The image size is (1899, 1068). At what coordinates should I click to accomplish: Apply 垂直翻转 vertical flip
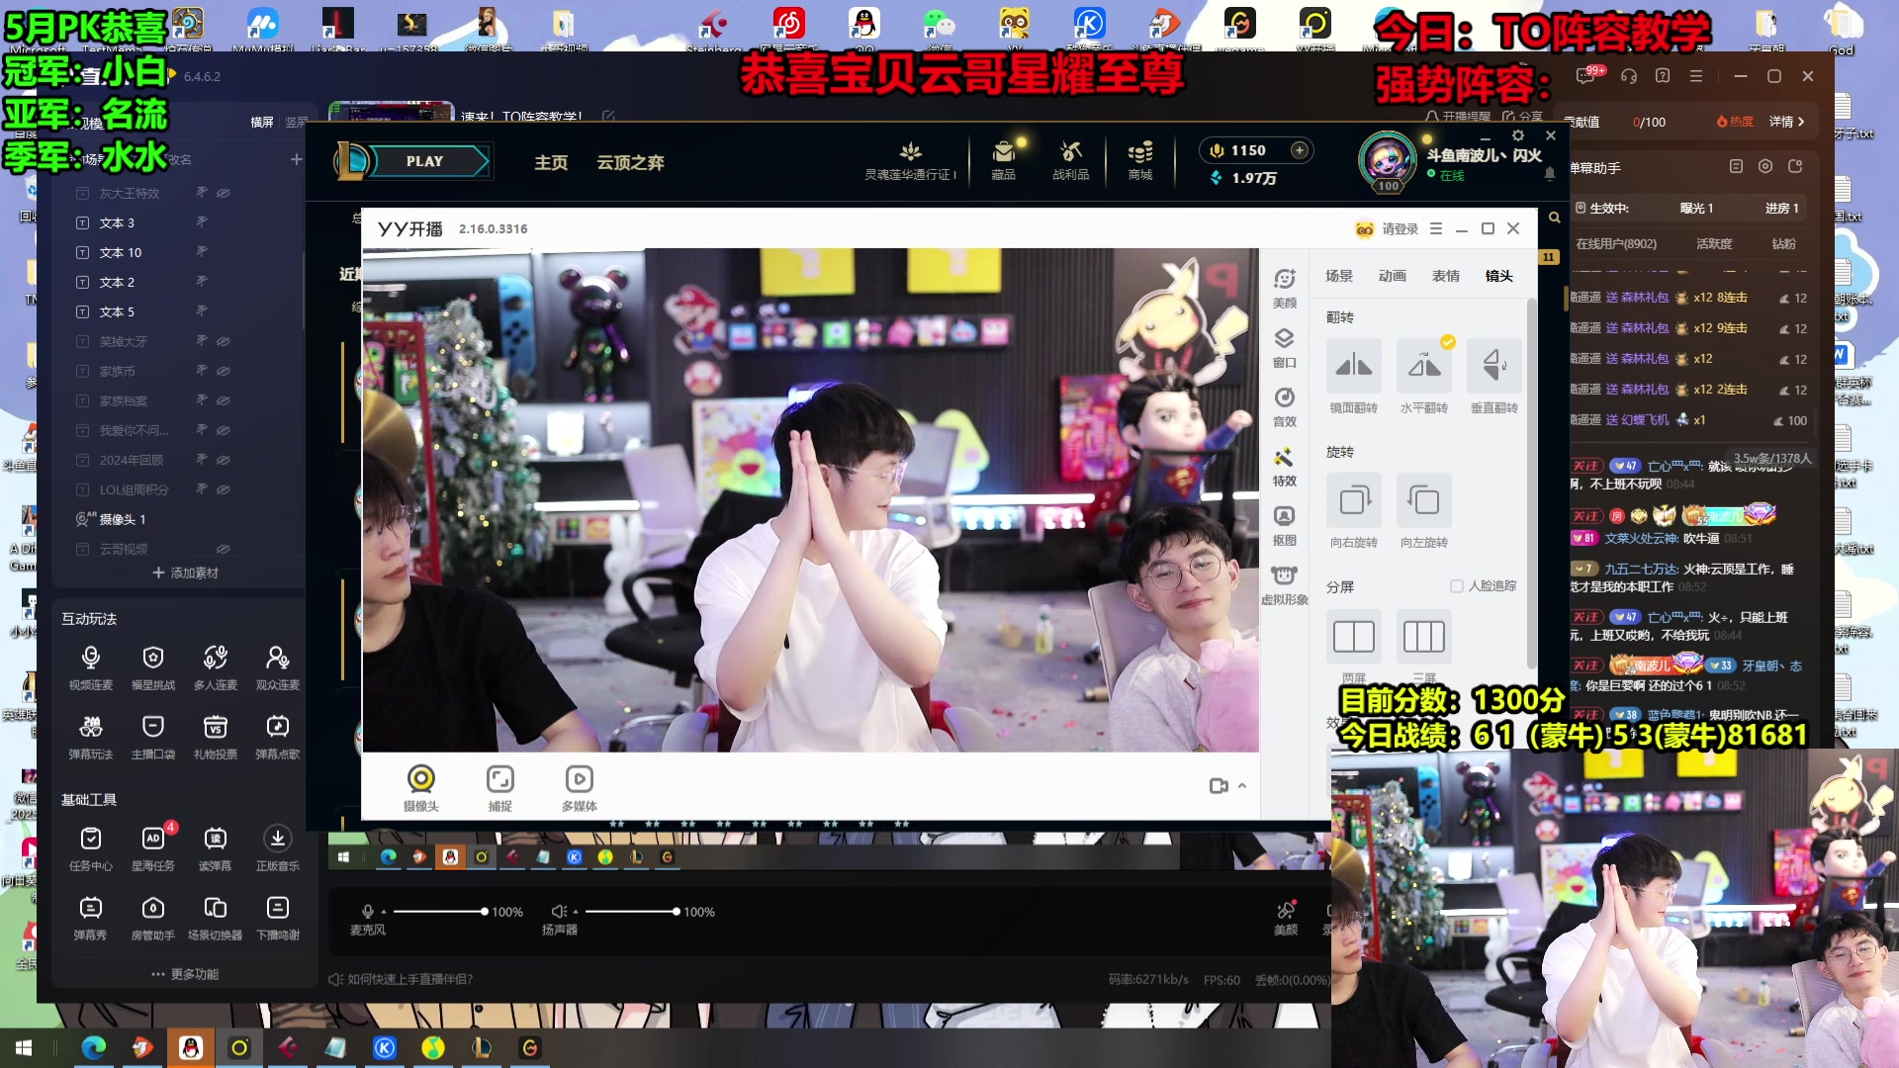pos(1493,377)
